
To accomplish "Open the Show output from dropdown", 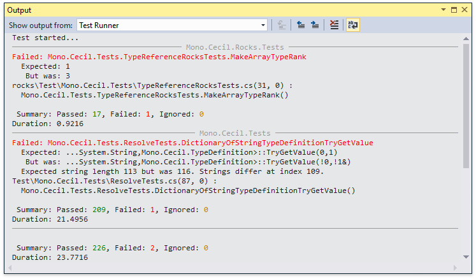I will pos(263,25).
